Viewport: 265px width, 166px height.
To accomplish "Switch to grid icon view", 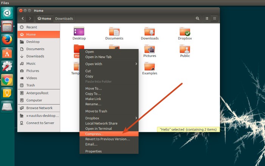I will click(x=215, y=18).
